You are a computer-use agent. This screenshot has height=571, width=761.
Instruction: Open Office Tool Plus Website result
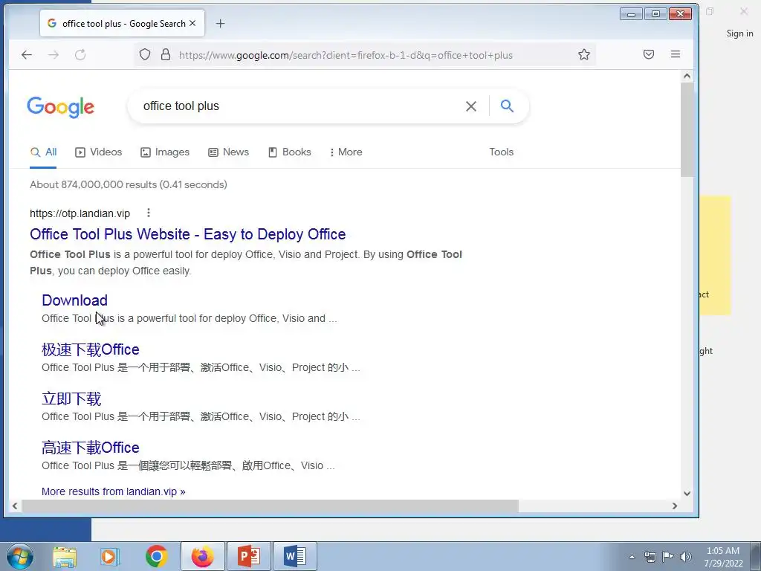tap(188, 234)
